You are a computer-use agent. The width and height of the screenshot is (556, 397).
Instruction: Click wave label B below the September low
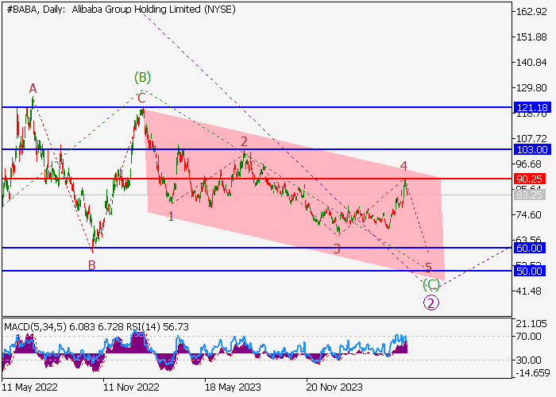92,265
